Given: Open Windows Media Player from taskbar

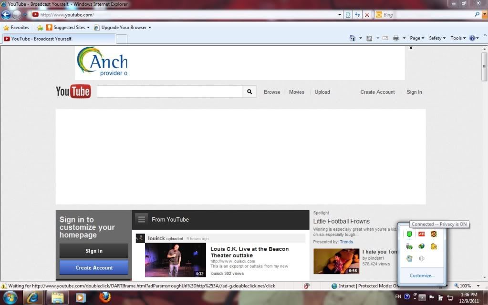Looking at the screenshot, I should pyautogui.click(x=81, y=297).
